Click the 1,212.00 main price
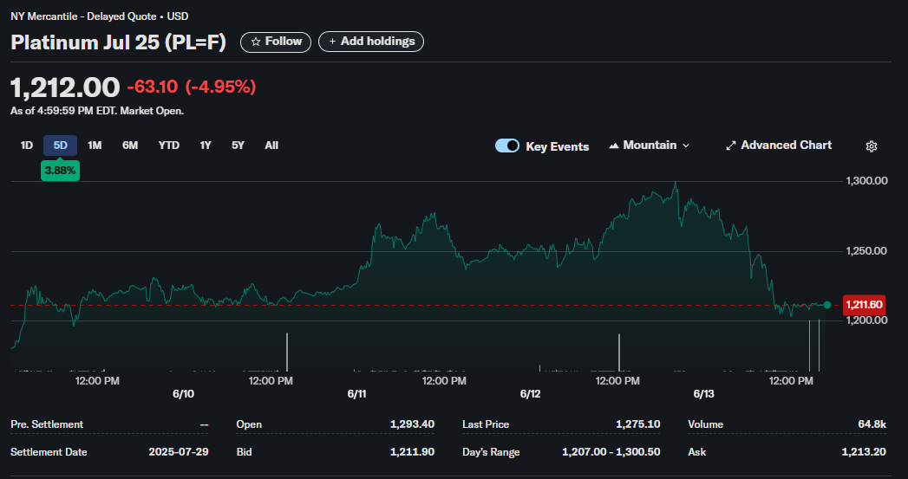Screen dimensions: 908x479 (65, 87)
